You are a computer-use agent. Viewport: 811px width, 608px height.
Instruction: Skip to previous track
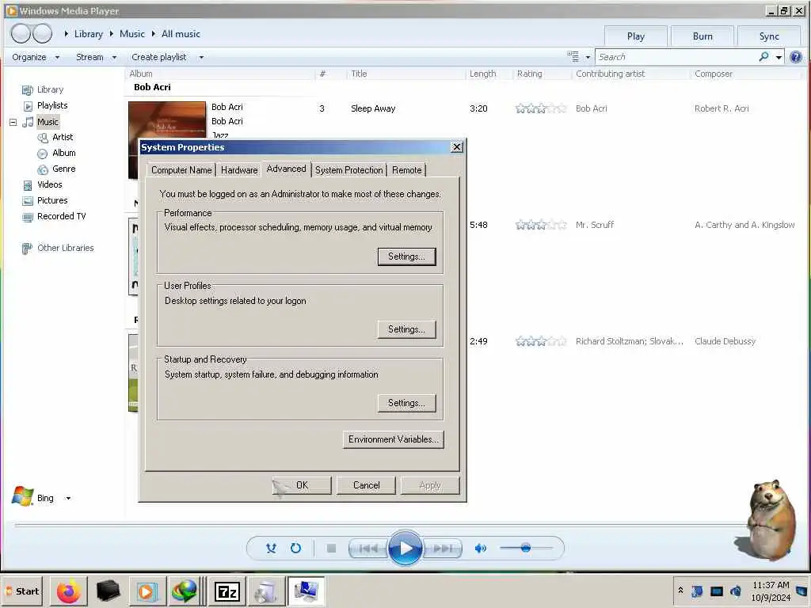point(368,548)
